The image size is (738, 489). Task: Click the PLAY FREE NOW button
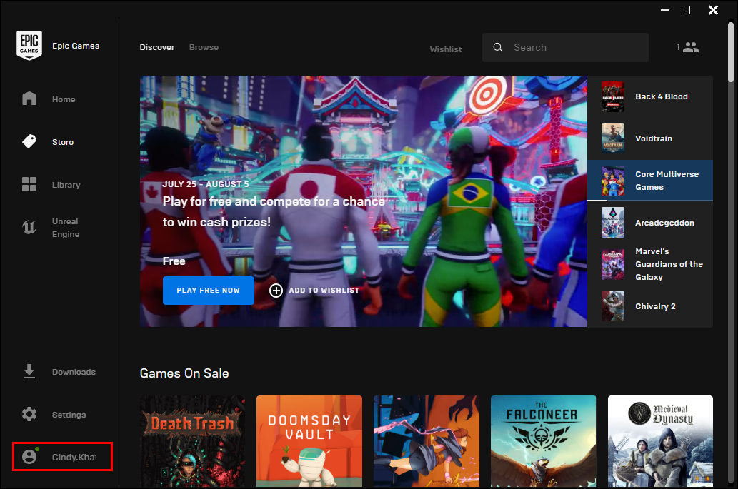(209, 291)
